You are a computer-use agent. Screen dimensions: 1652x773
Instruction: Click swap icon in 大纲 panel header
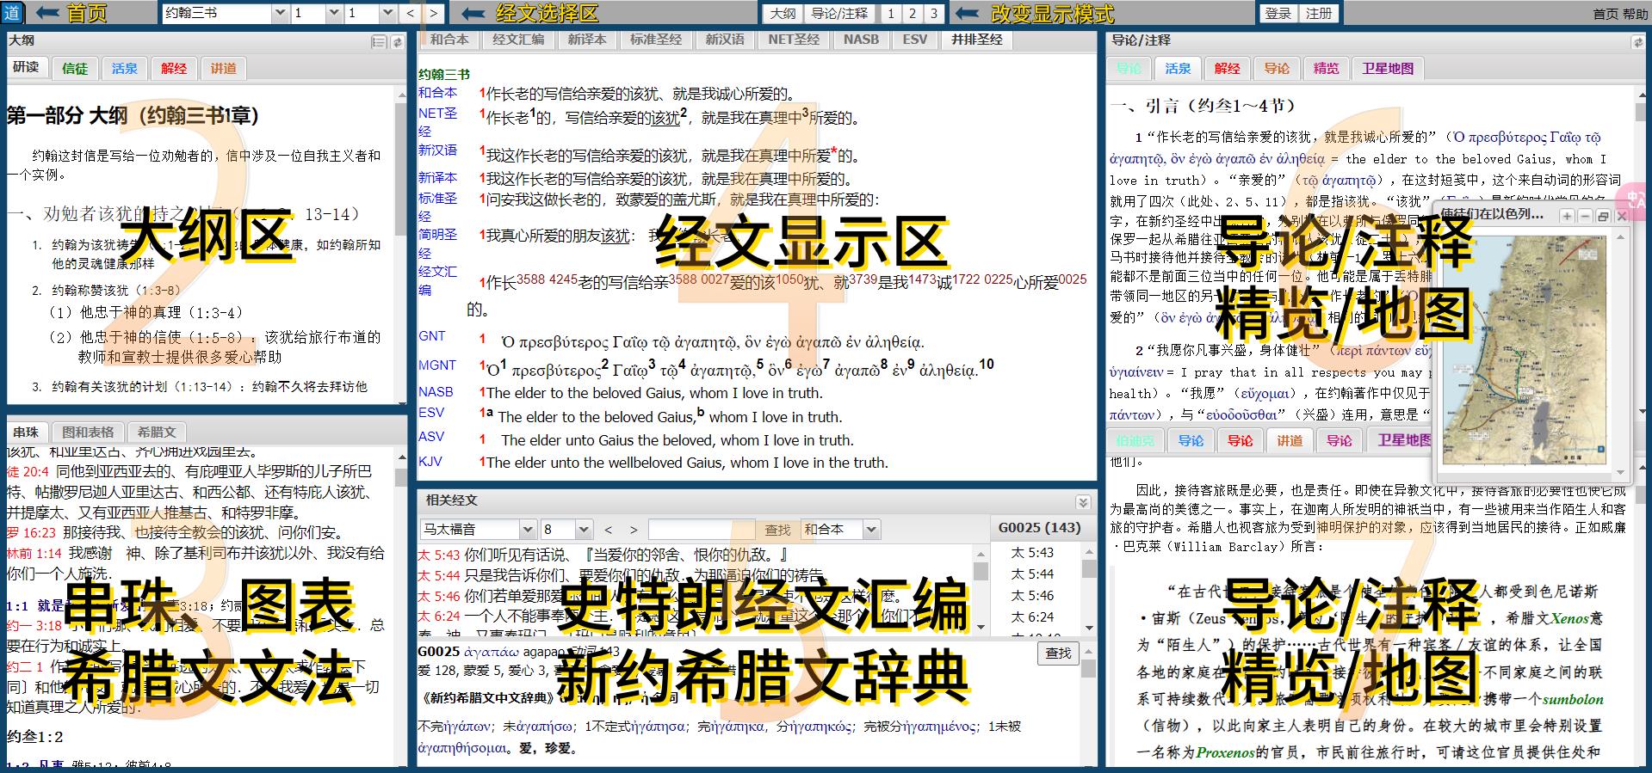tap(398, 41)
